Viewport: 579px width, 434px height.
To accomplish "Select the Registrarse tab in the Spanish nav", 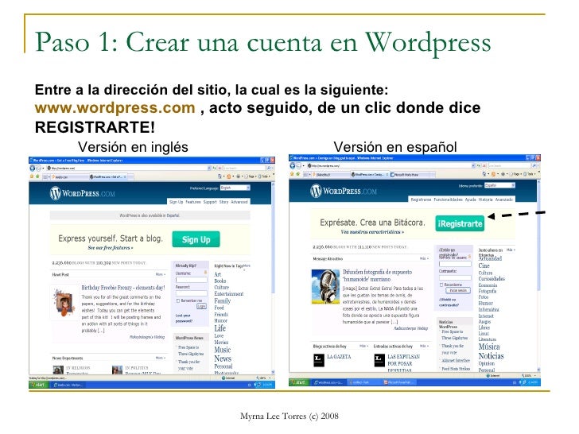I will tap(421, 200).
